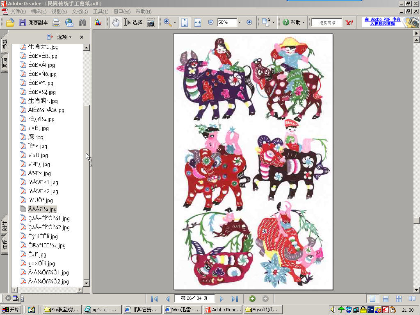
Task: Click the Yahoo search icon
Action: coord(349,23)
